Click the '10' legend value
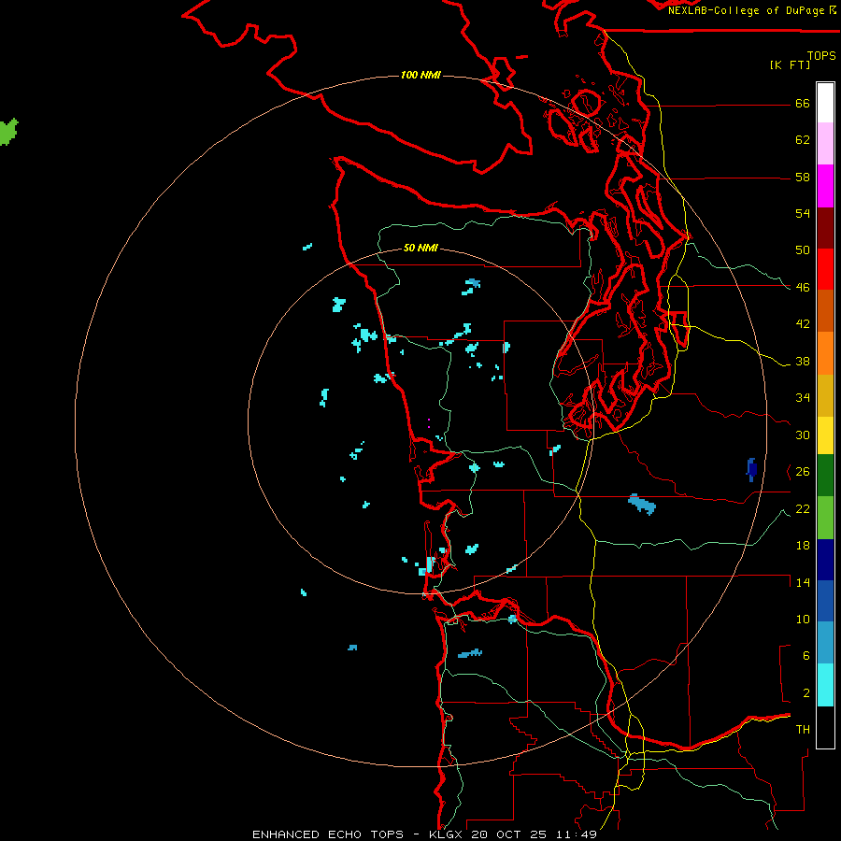The height and width of the screenshot is (841, 841). (803, 619)
